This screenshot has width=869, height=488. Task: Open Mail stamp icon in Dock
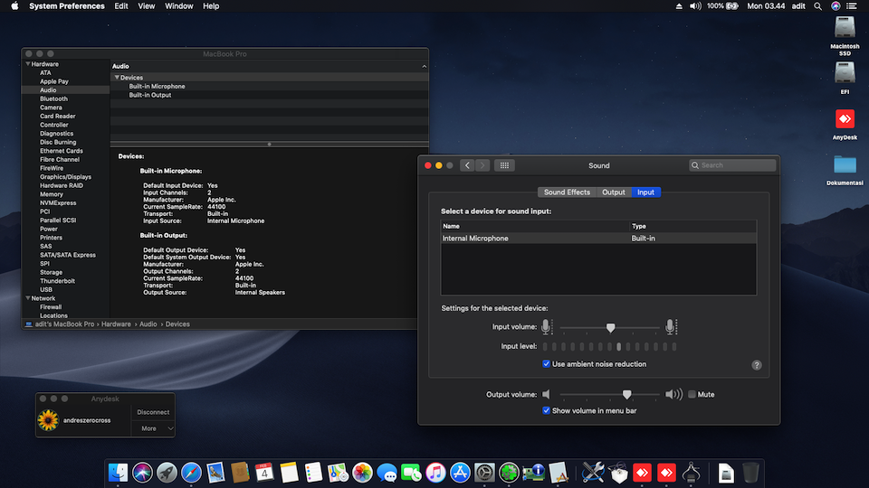(215, 473)
